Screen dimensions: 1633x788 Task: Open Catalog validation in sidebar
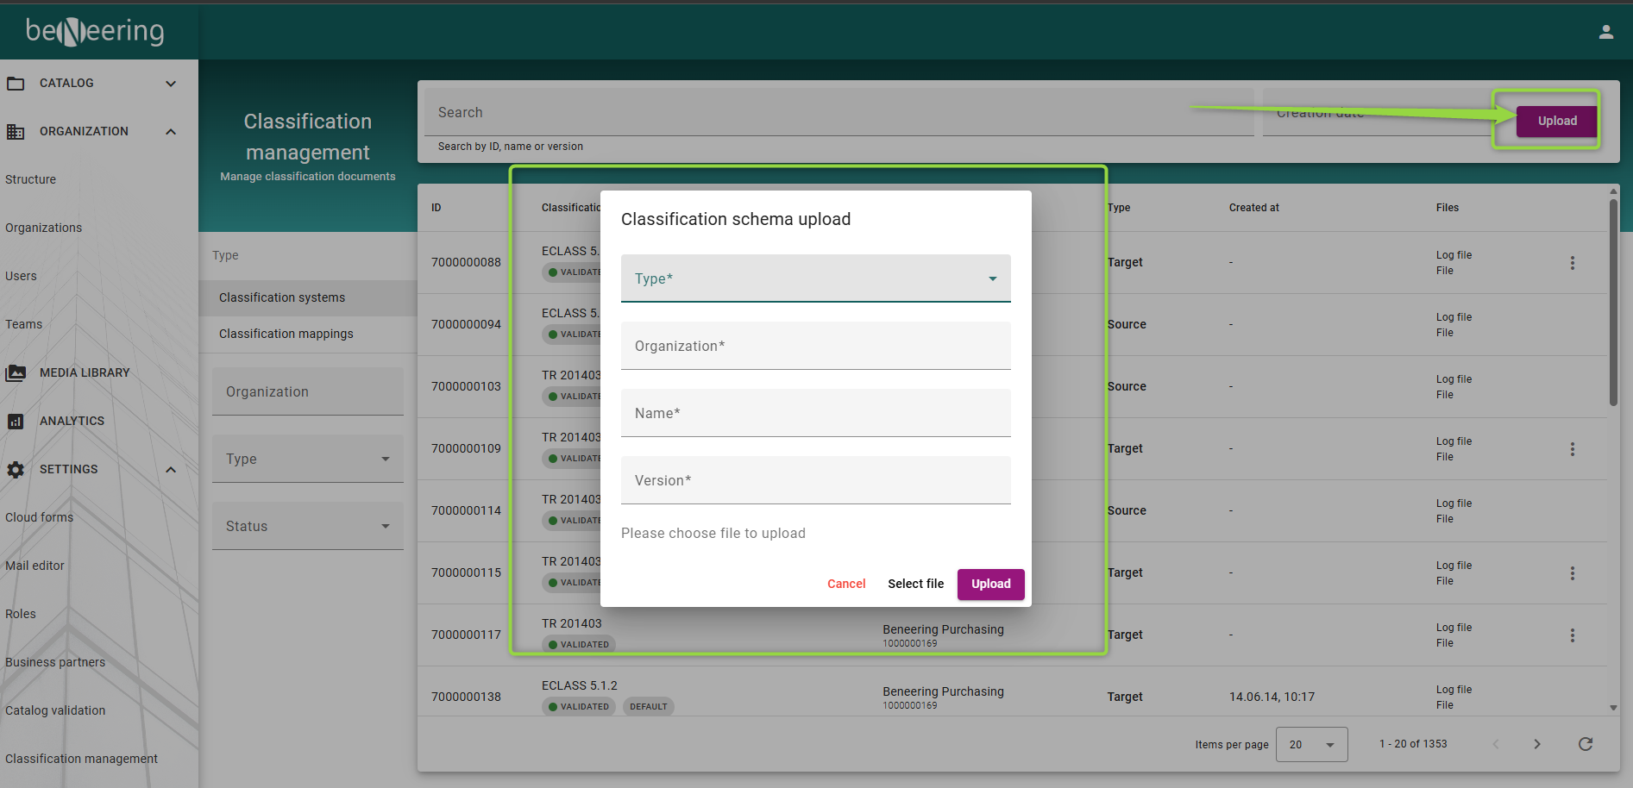tap(55, 710)
